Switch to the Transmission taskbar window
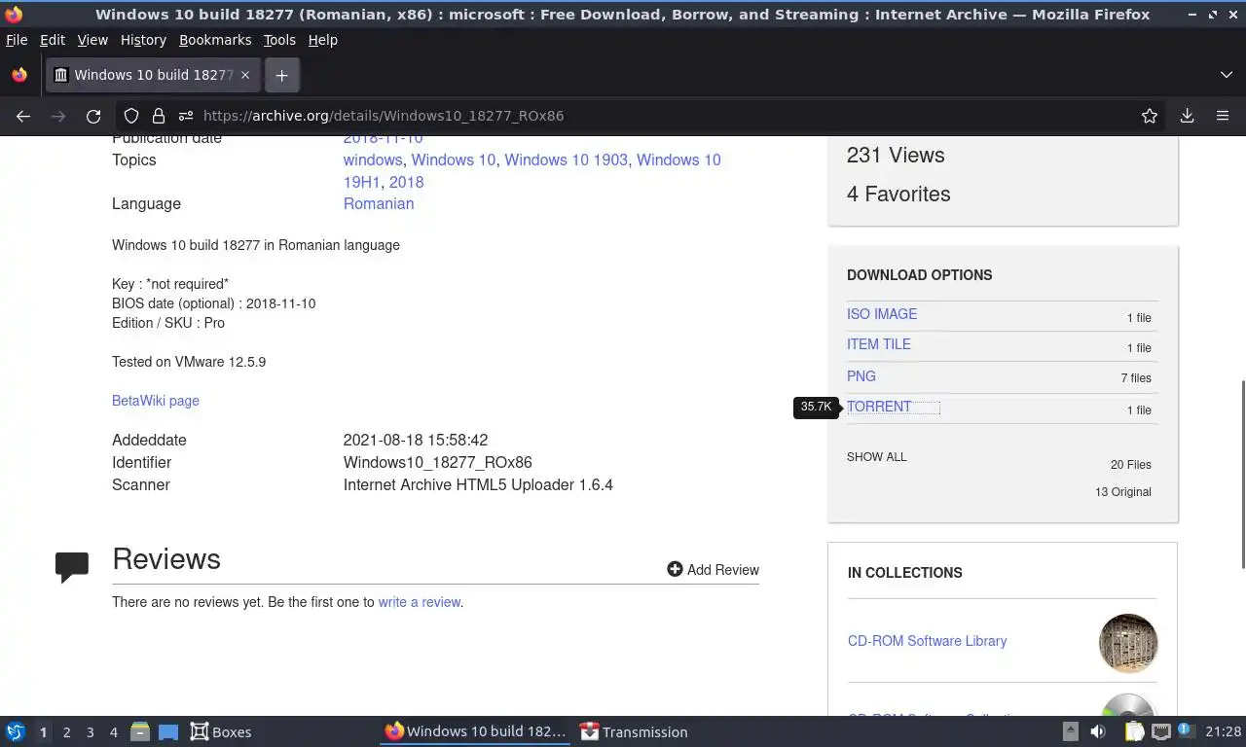 634,731
